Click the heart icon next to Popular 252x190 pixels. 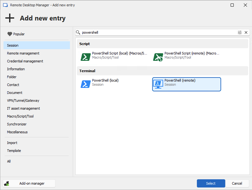pos(10,34)
